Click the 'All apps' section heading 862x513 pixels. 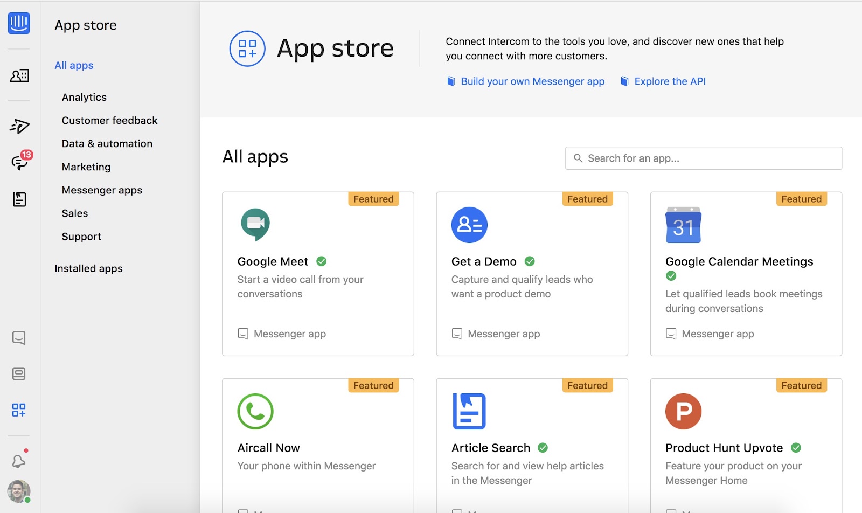pos(255,157)
